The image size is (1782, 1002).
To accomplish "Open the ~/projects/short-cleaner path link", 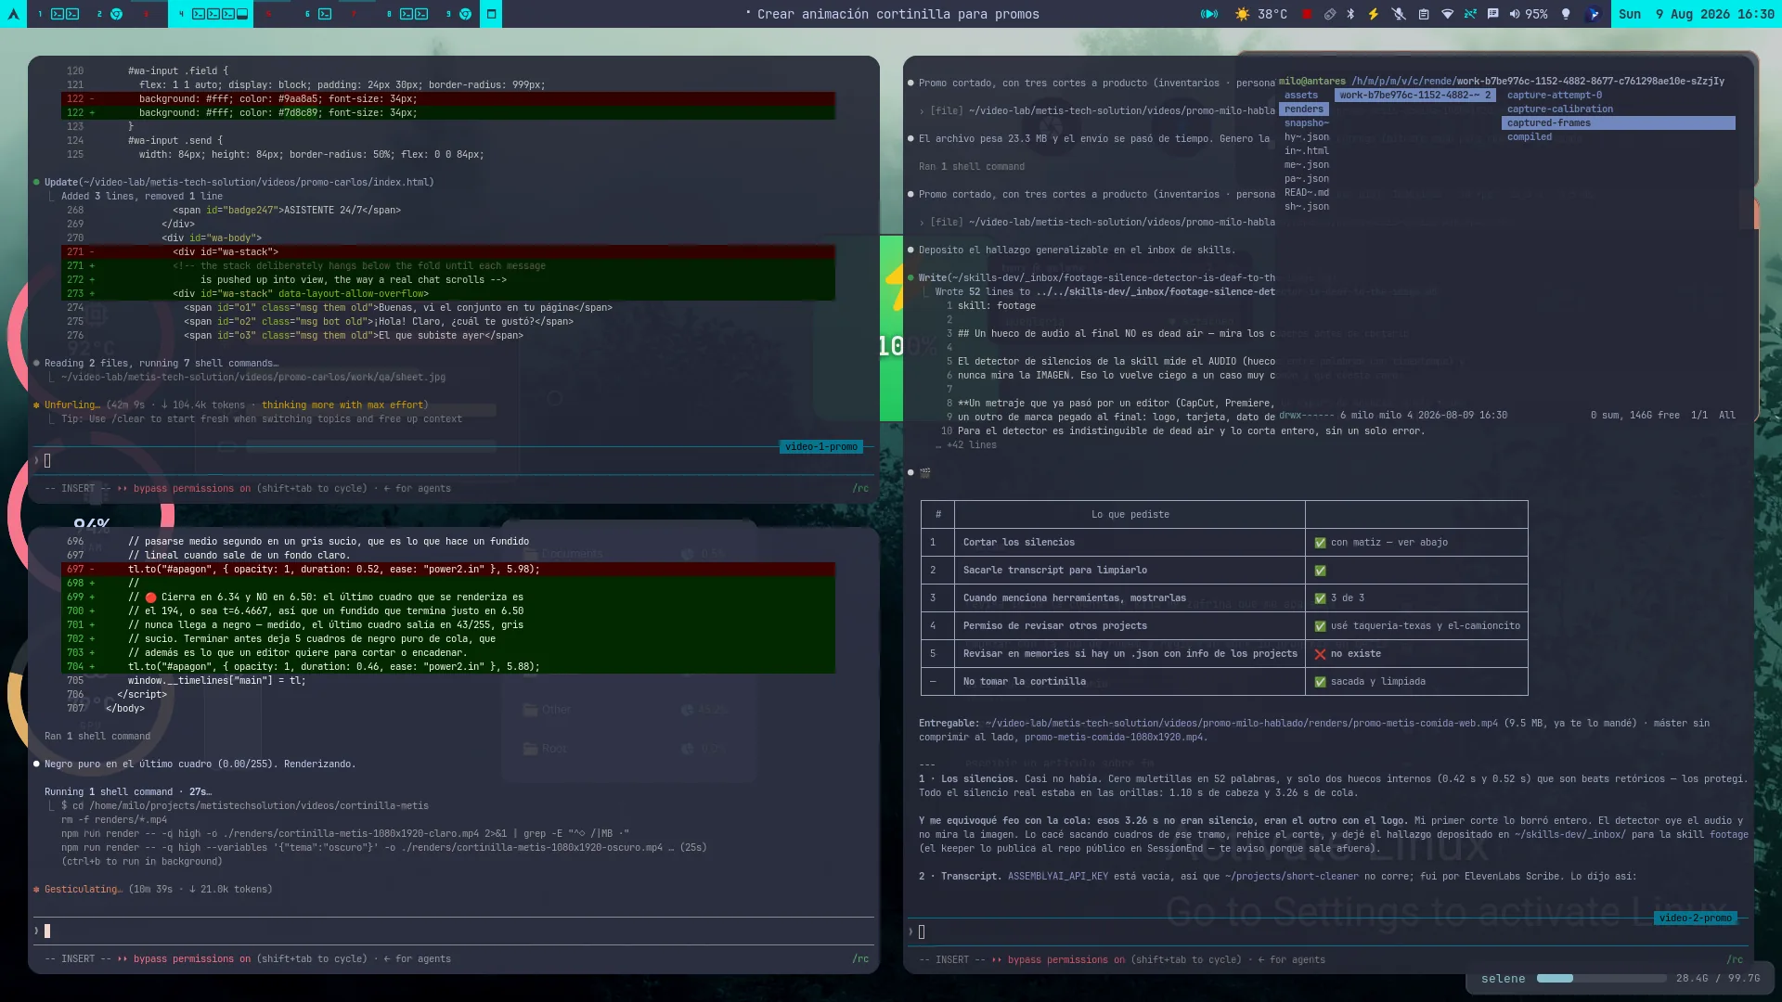I will [x=1292, y=877].
